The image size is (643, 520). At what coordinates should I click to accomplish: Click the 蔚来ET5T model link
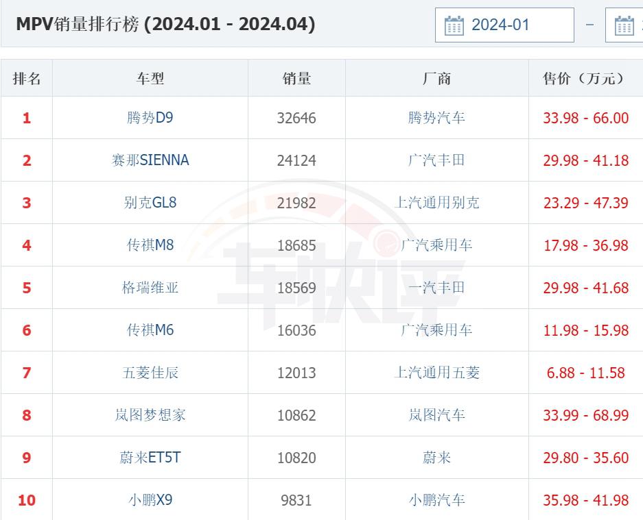[x=150, y=458]
